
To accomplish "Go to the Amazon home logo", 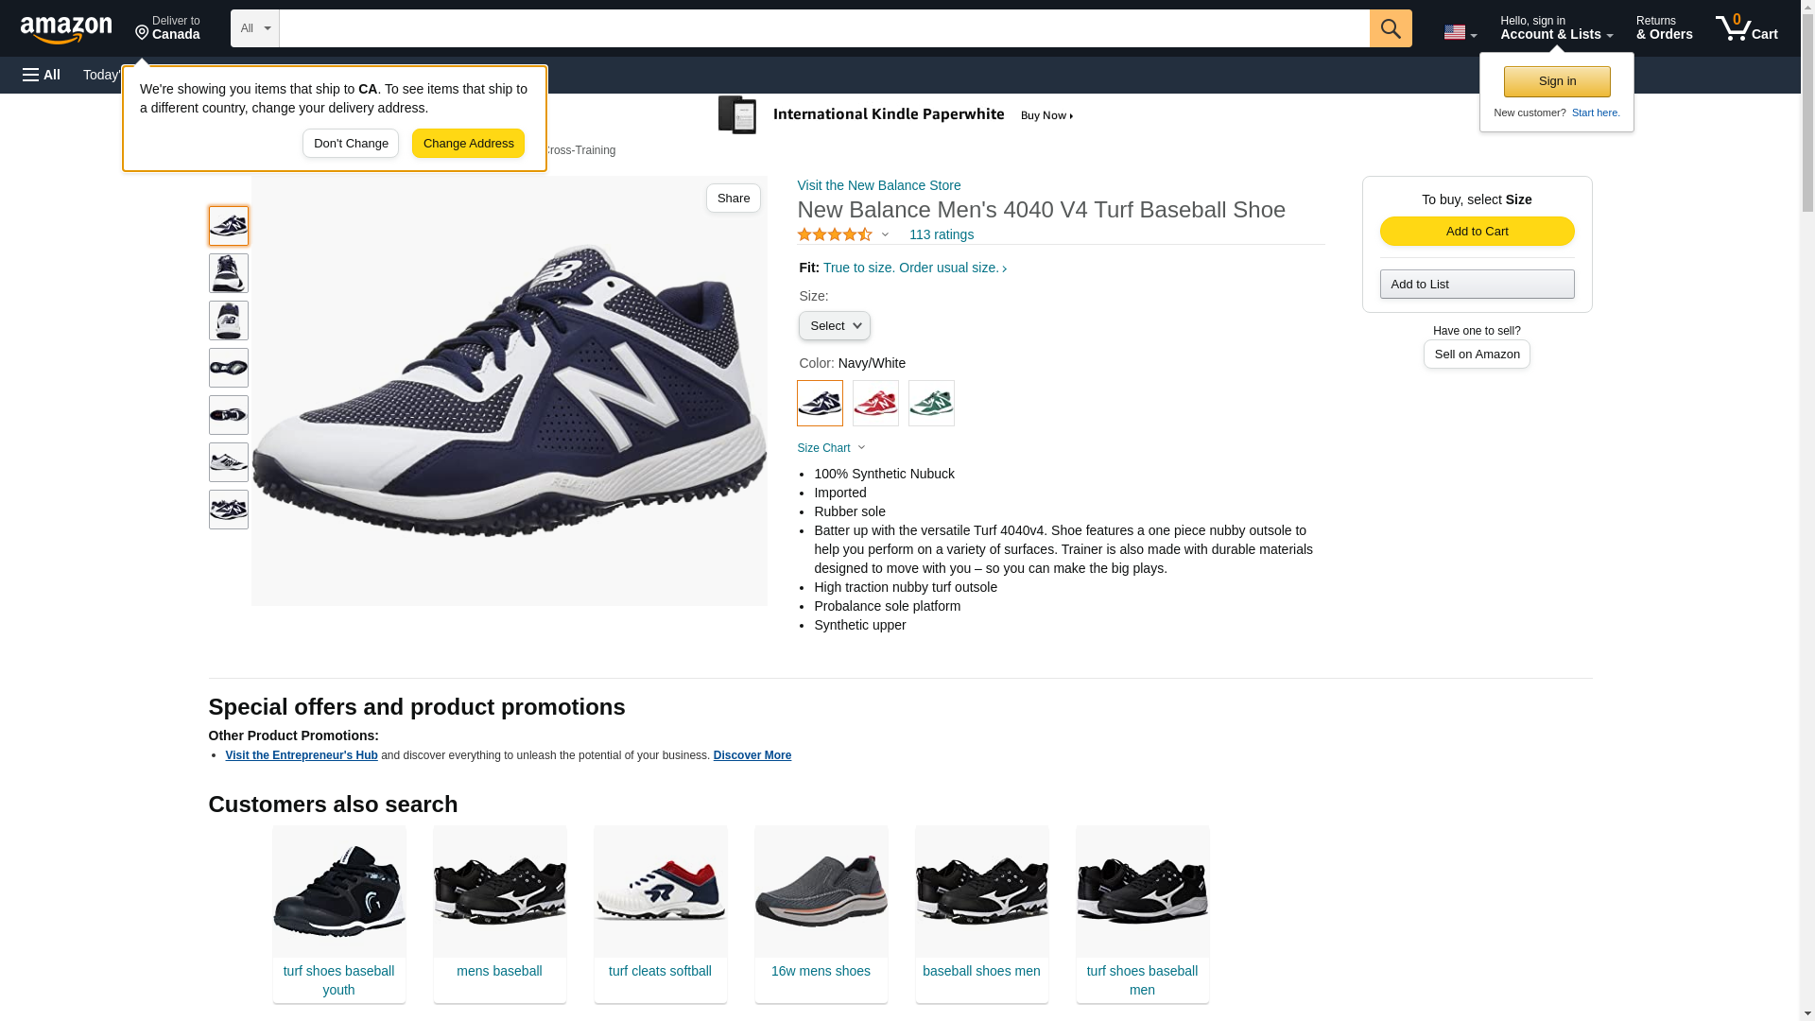I will [x=66, y=29].
